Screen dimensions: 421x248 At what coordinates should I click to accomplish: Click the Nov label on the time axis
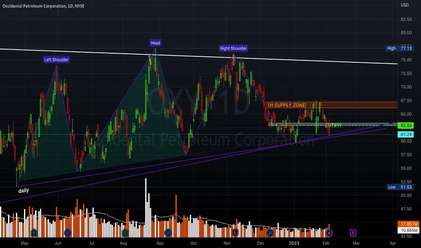pyautogui.click(x=227, y=243)
